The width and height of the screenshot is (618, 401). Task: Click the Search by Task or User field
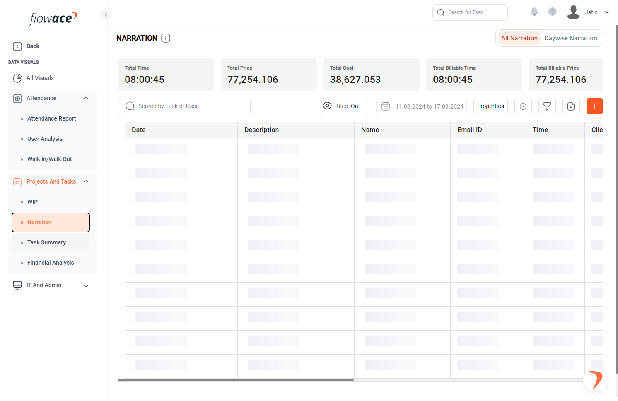pos(184,106)
